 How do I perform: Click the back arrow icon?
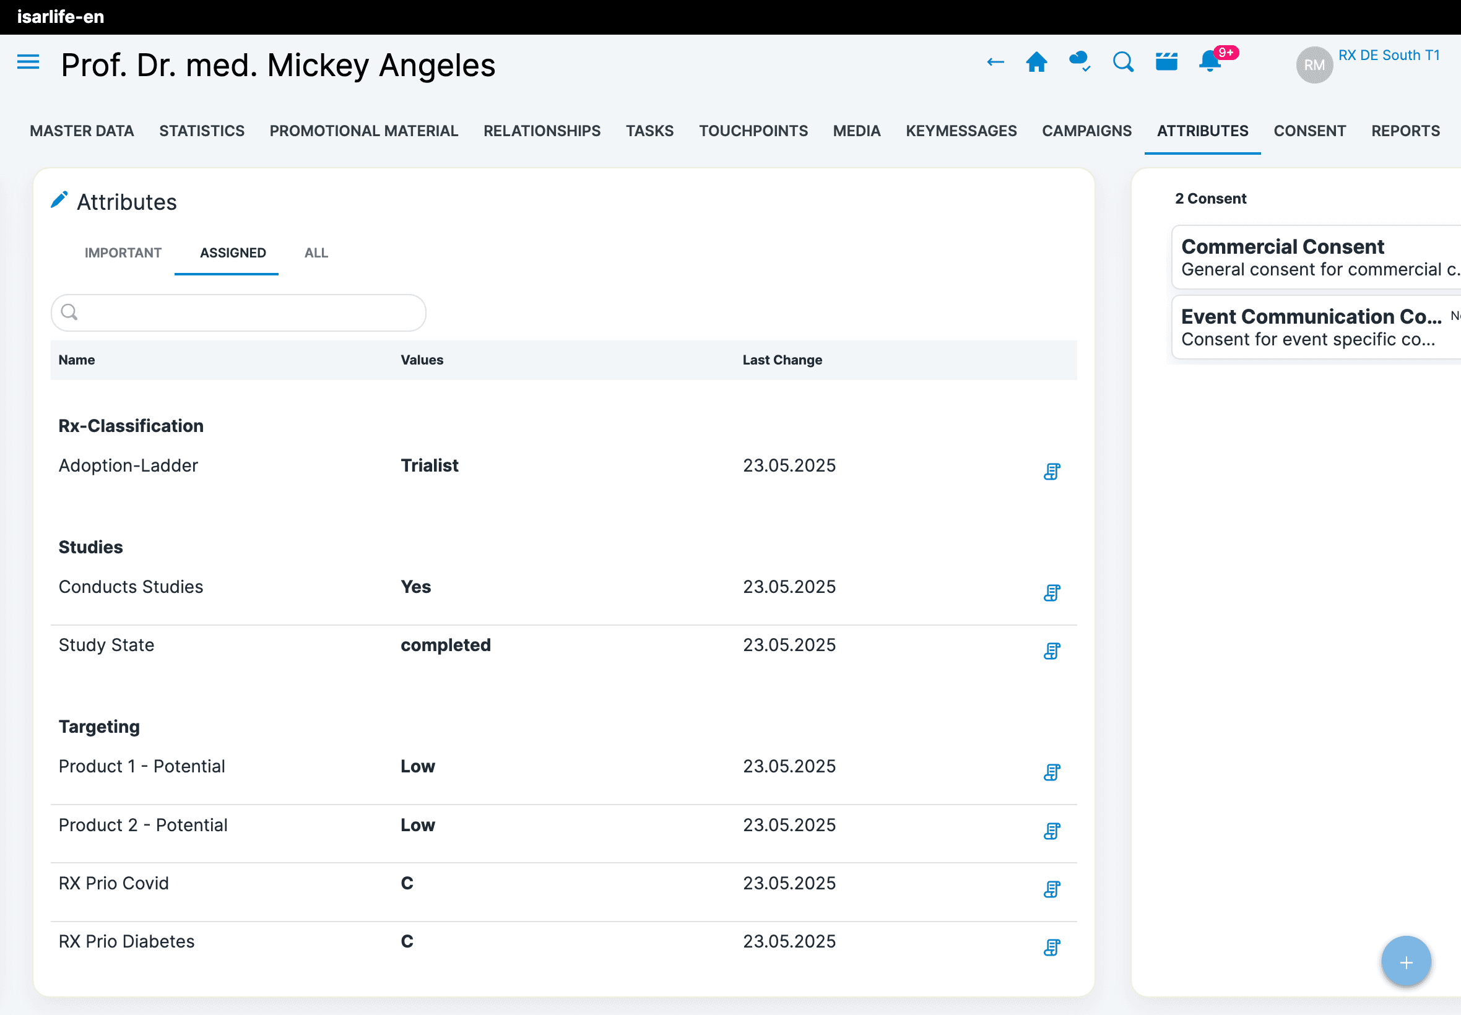(x=995, y=63)
